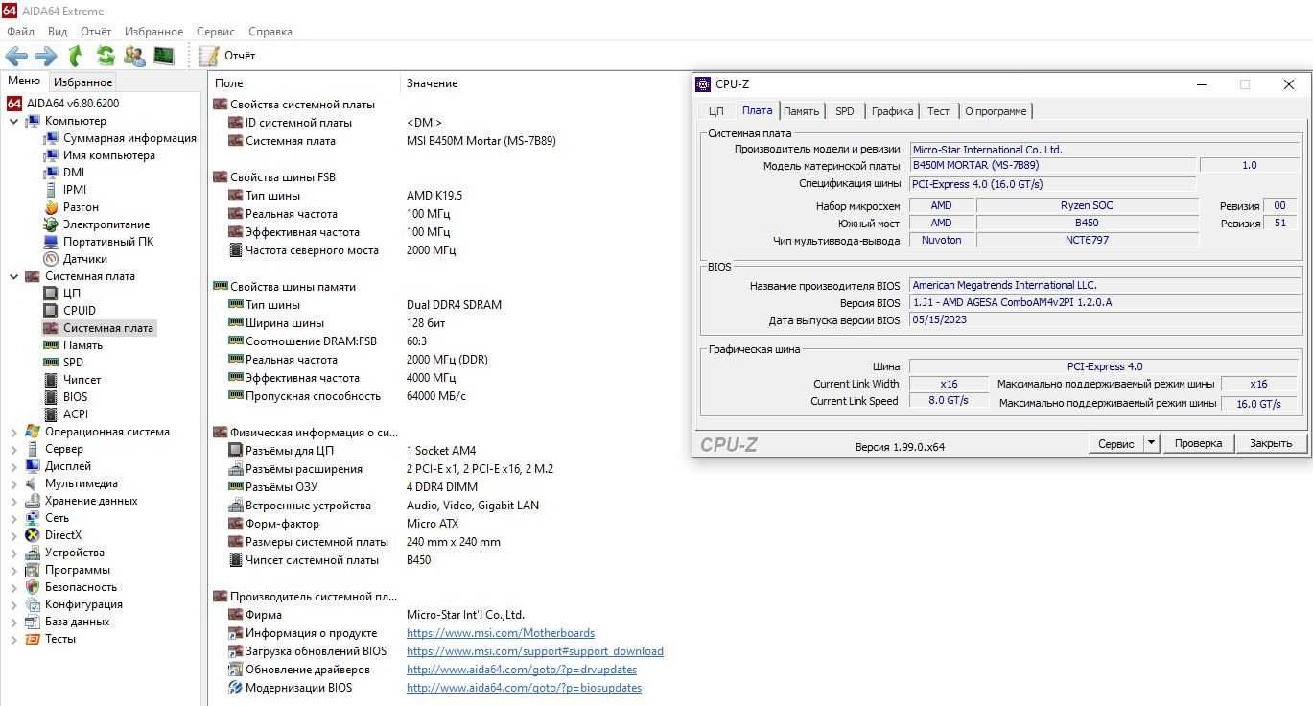
Task: Click the Датчики sensor icon
Action: click(x=51, y=259)
